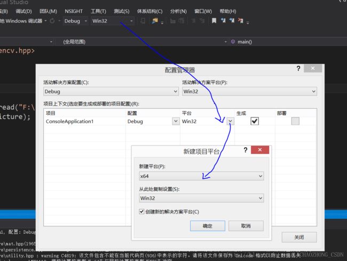Open overflow arrow after the folder icon

click(x=162, y=22)
